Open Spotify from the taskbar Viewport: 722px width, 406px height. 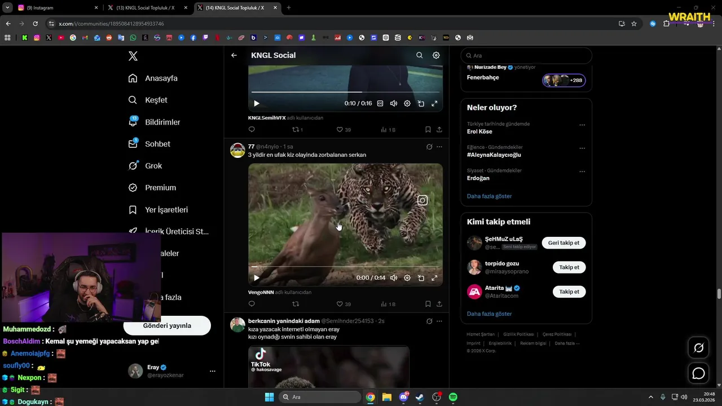tap(453, 397)
